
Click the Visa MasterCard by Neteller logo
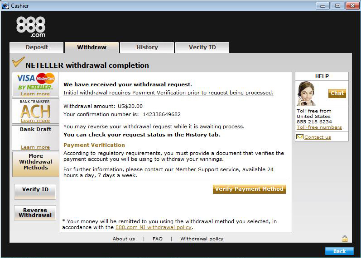click(35, 82)
